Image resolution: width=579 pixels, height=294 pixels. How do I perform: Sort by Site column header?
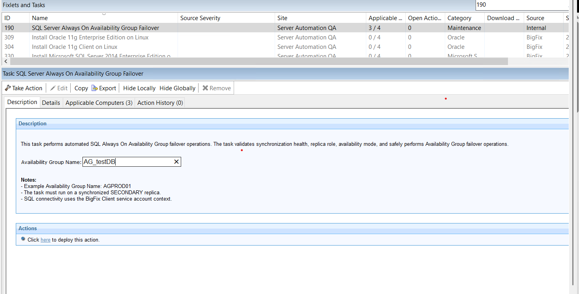point(320,18)
